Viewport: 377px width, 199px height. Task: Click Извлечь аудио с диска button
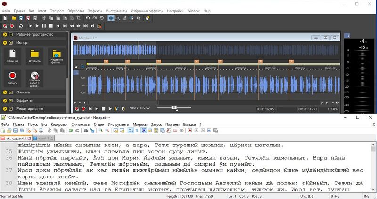point(34,78)
